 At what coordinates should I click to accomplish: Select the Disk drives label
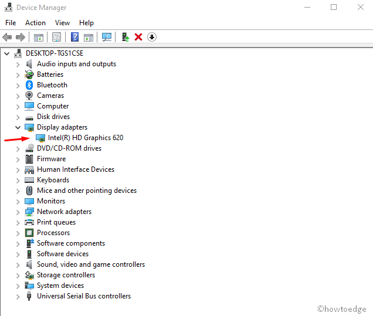pyautogui.click(x=53, y=117)
